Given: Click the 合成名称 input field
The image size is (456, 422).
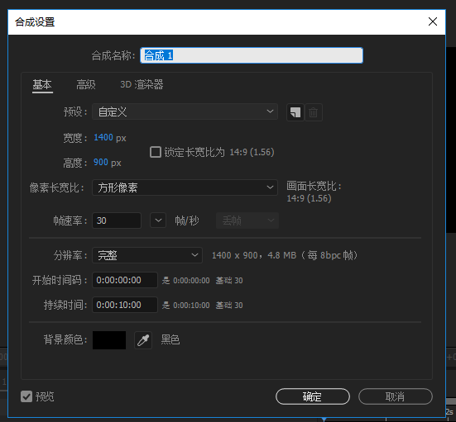Looking at the screenshot, I should tap(252, 55).
